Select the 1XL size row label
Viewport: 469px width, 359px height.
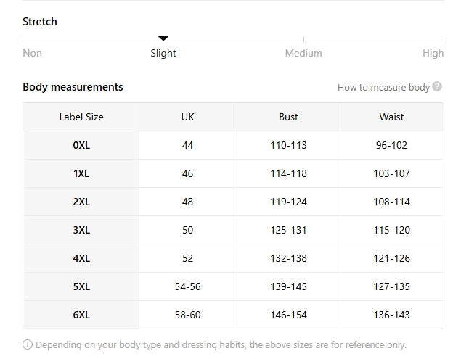click(x=81, y=173)
